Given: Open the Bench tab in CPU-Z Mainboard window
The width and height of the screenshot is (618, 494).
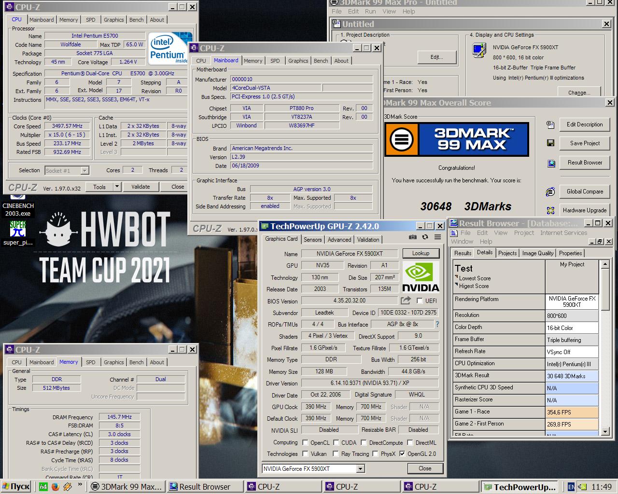Looking at the screenshot, I should [321, 61].
